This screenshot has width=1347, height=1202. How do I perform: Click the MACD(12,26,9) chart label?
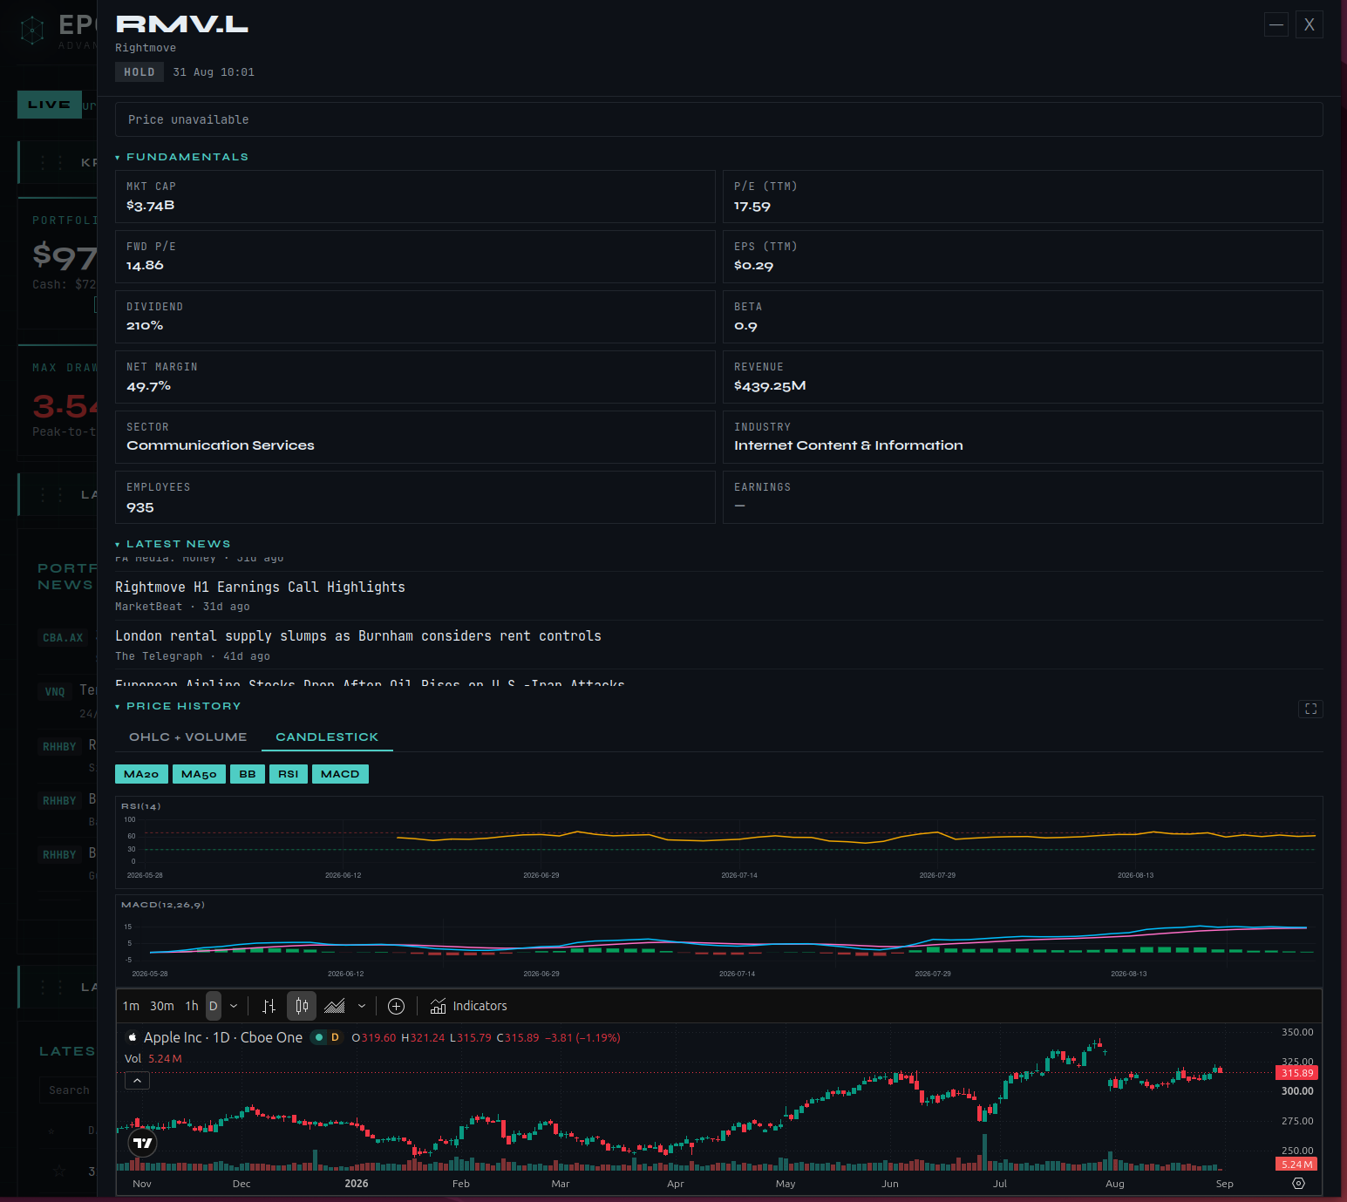tap(163, 905)
